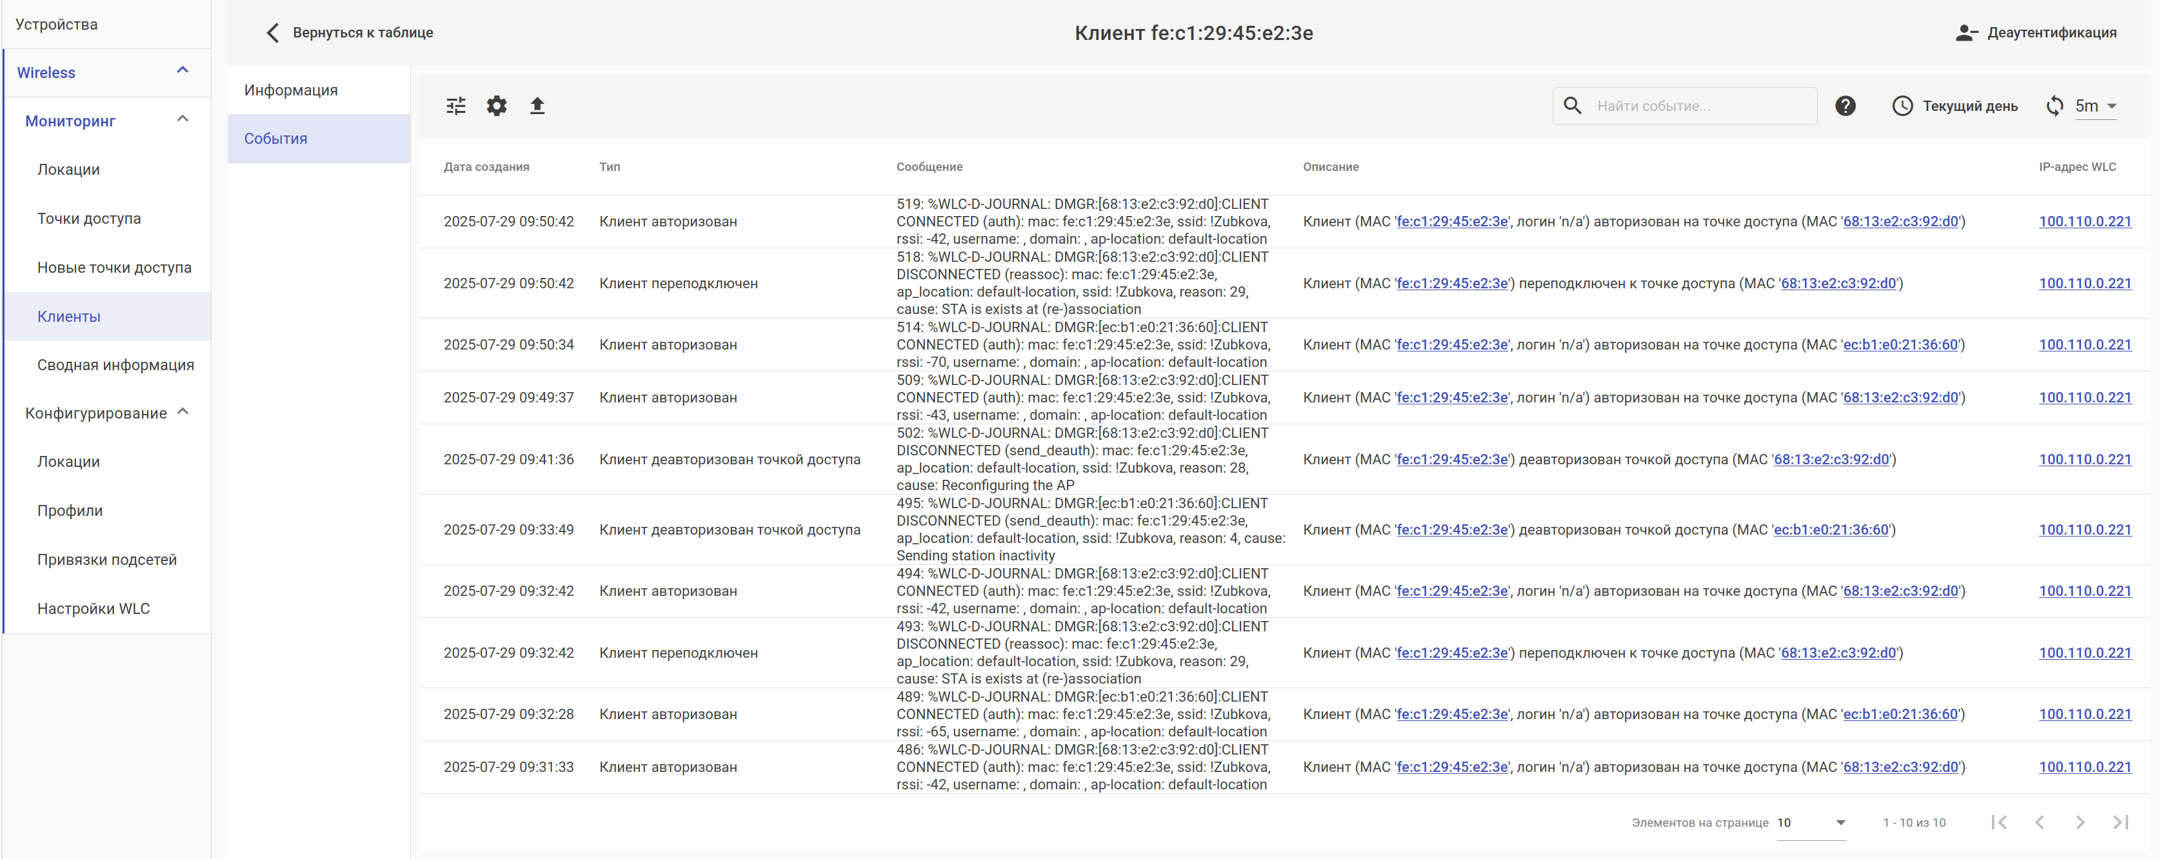Collapse the Мониторинг section

(183, 119)
